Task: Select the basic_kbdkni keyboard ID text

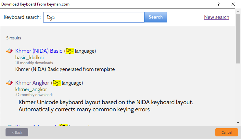Action: coord(30,58)
